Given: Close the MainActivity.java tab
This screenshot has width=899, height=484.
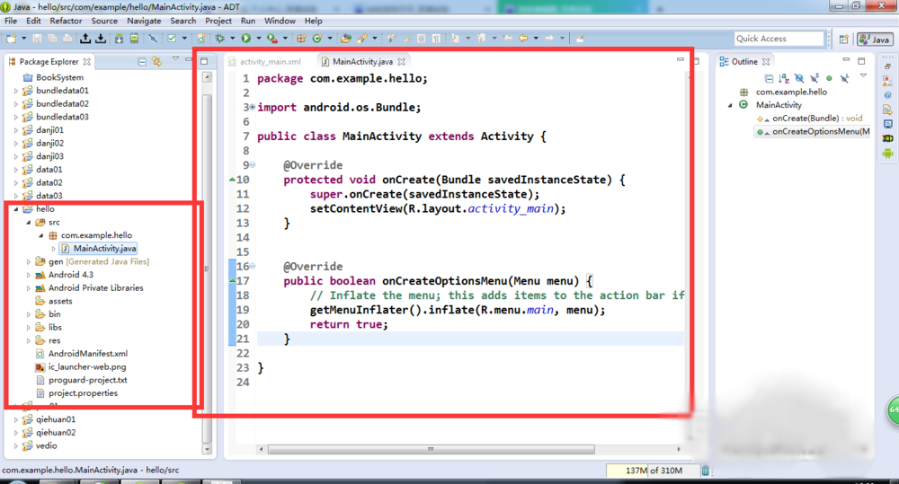Looking at the screenshot, I should click(x=401, y=61).
